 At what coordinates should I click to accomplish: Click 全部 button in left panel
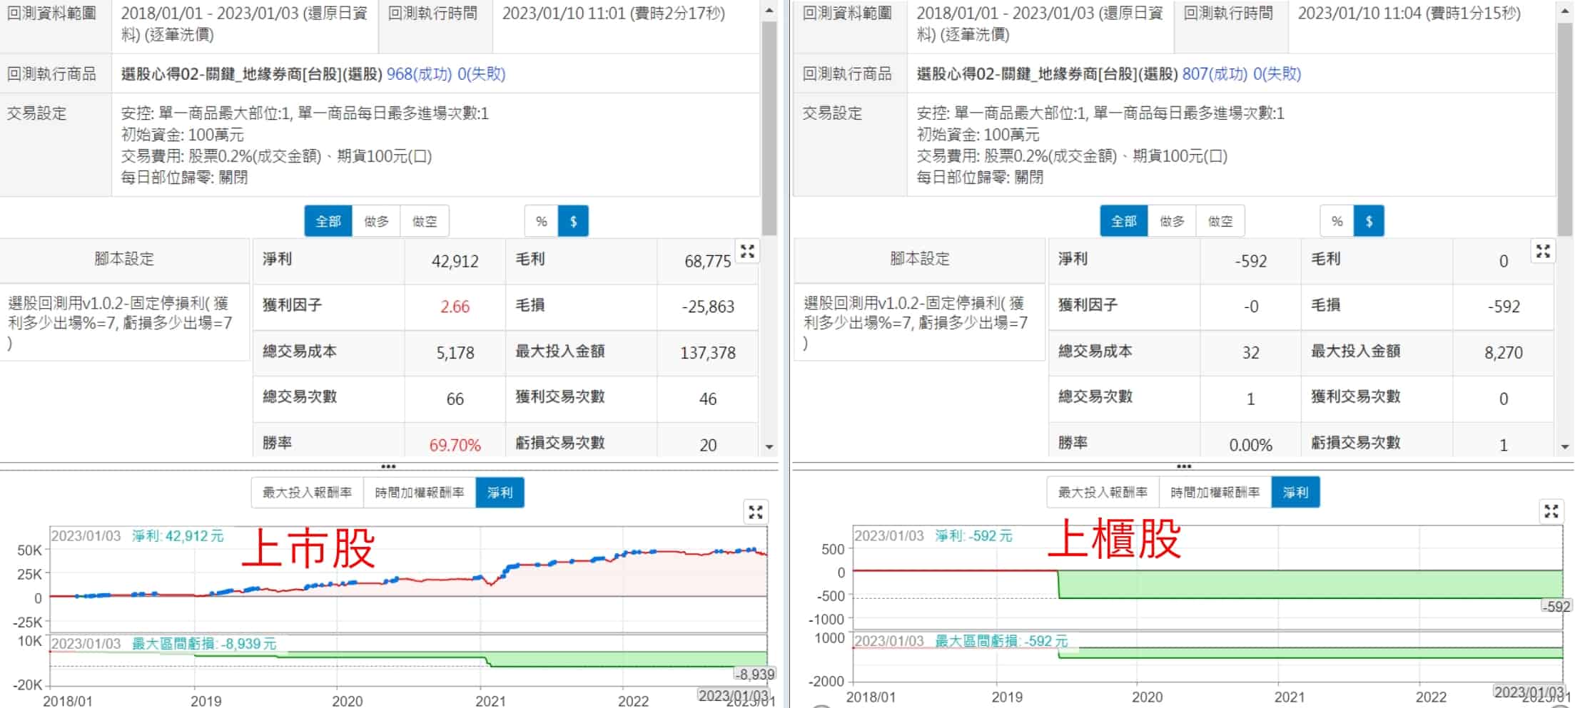(328, 221)
